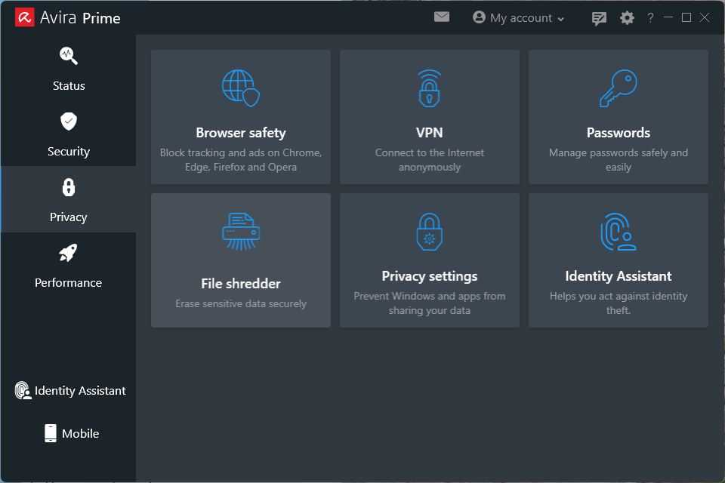Click 'Prevent Windows and apps from sharing' text
The height and width of the screenshot is (483, 725).
[430, 303]
